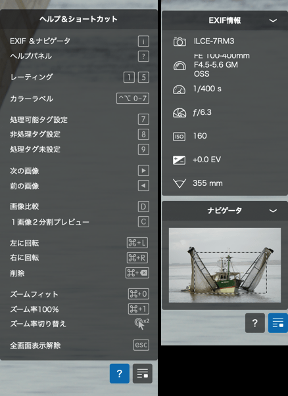Image resolution: width=288 pixels, height=396 pixels.
Task: Toggle the blue EXIF & navigator panel button
Action: pyautogui.click(x=278, y=323)
